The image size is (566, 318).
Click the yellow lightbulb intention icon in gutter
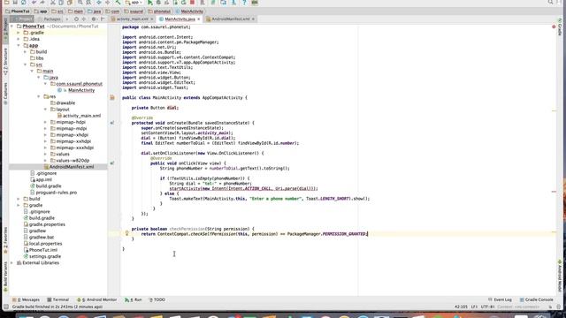click(126, 233)
